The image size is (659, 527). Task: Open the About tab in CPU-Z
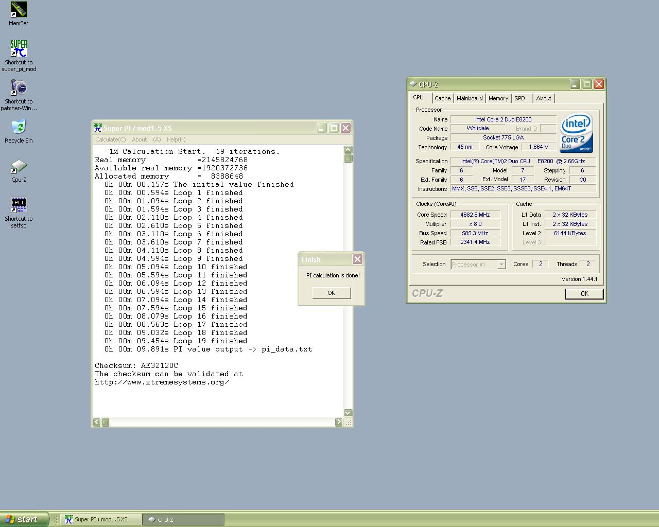(543, 98)
